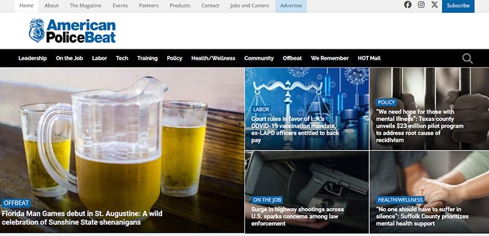The image size is (489, 236).
Task: Open the We Remember section
Action: coord(329,58)
